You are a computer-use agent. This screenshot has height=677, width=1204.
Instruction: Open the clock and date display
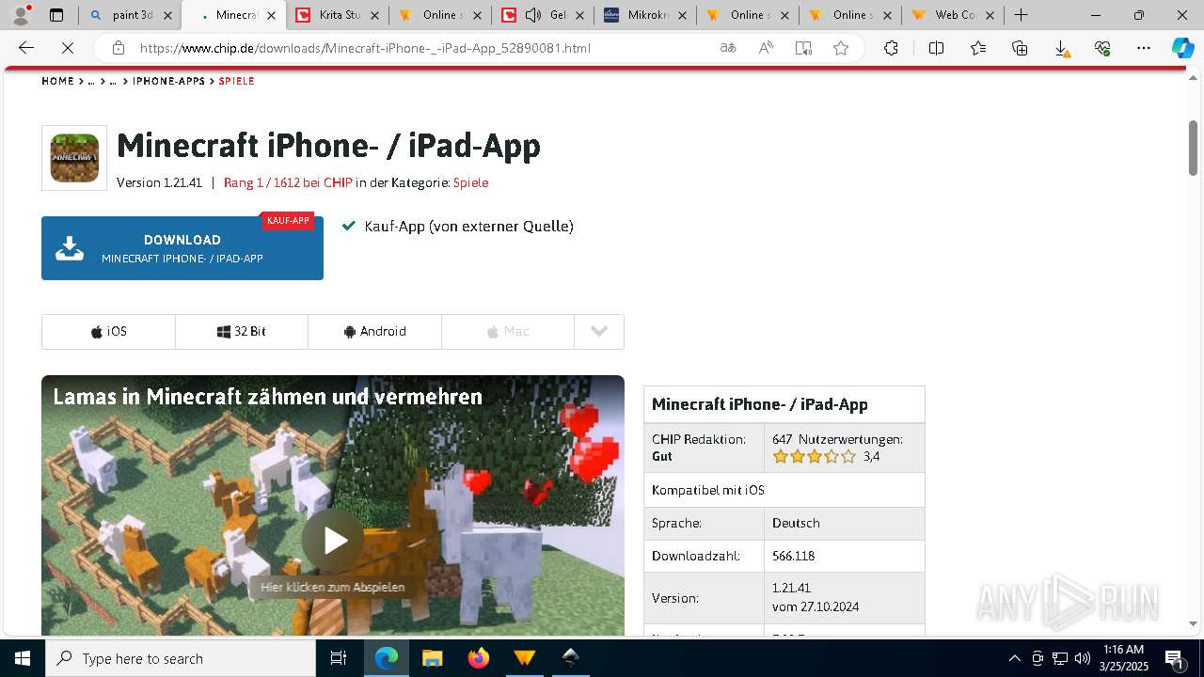tap(1123, 658)
